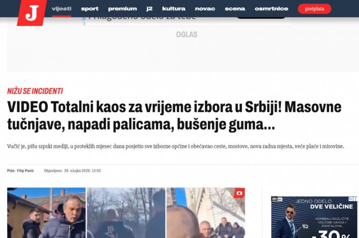This screenshot has height=238, width=359.
Task: Open the first article photo thumbnail
Action: pos(47,213)
